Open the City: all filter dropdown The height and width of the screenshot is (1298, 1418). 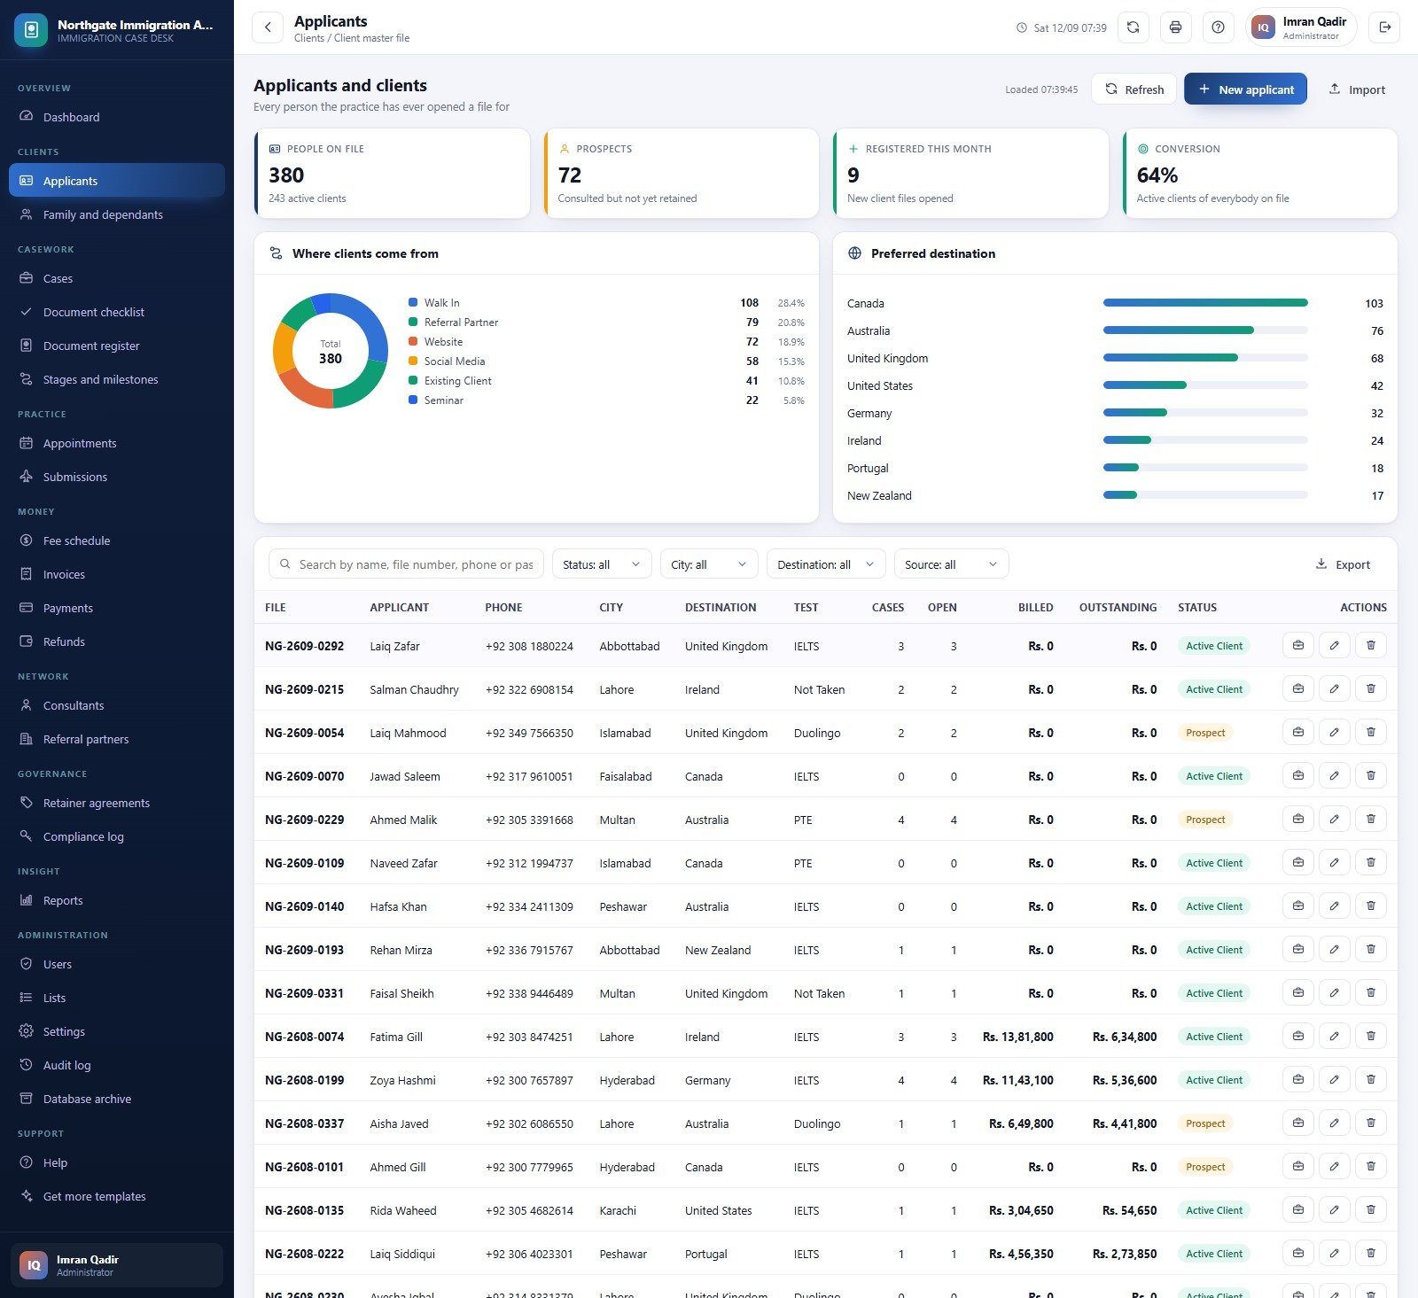(x=709, y=564)
